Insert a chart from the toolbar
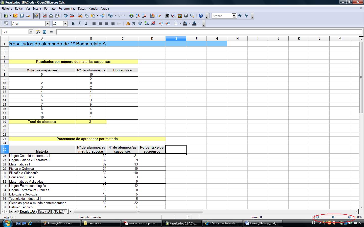The width and height of the screenshot is (364, 227). 152,16
